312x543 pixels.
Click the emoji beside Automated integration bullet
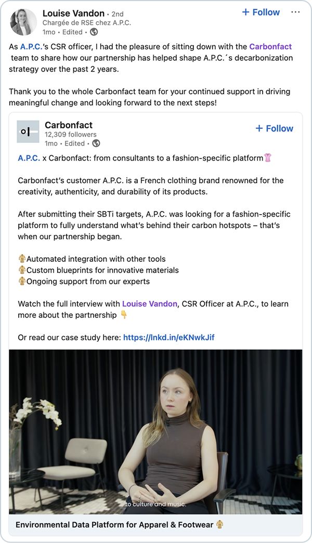[x=22, y=259]
